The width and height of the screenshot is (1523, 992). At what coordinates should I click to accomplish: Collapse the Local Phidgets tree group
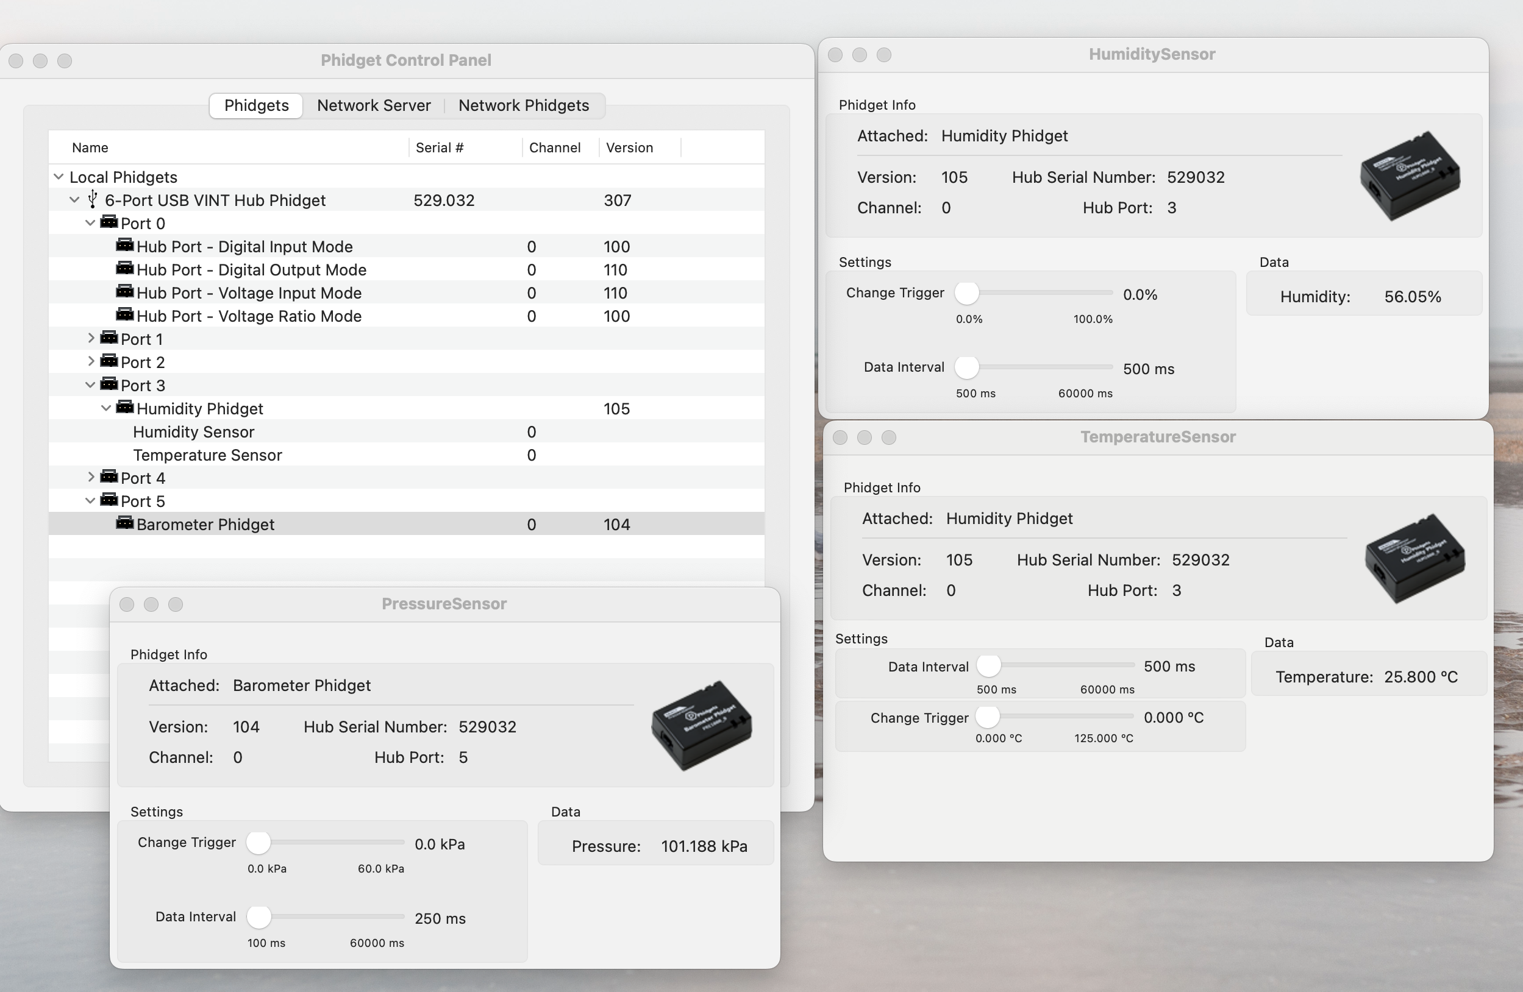pos(59,177)
